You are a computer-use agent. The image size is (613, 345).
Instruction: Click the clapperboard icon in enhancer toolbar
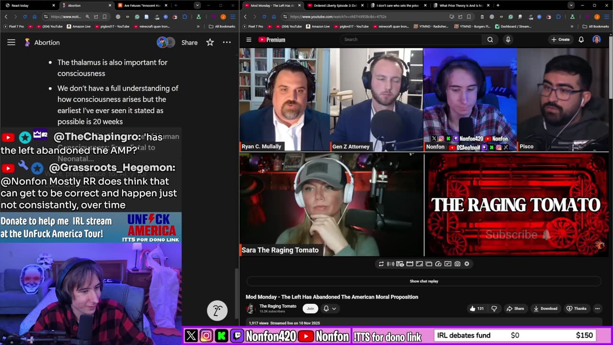click(x=409, y=264)
